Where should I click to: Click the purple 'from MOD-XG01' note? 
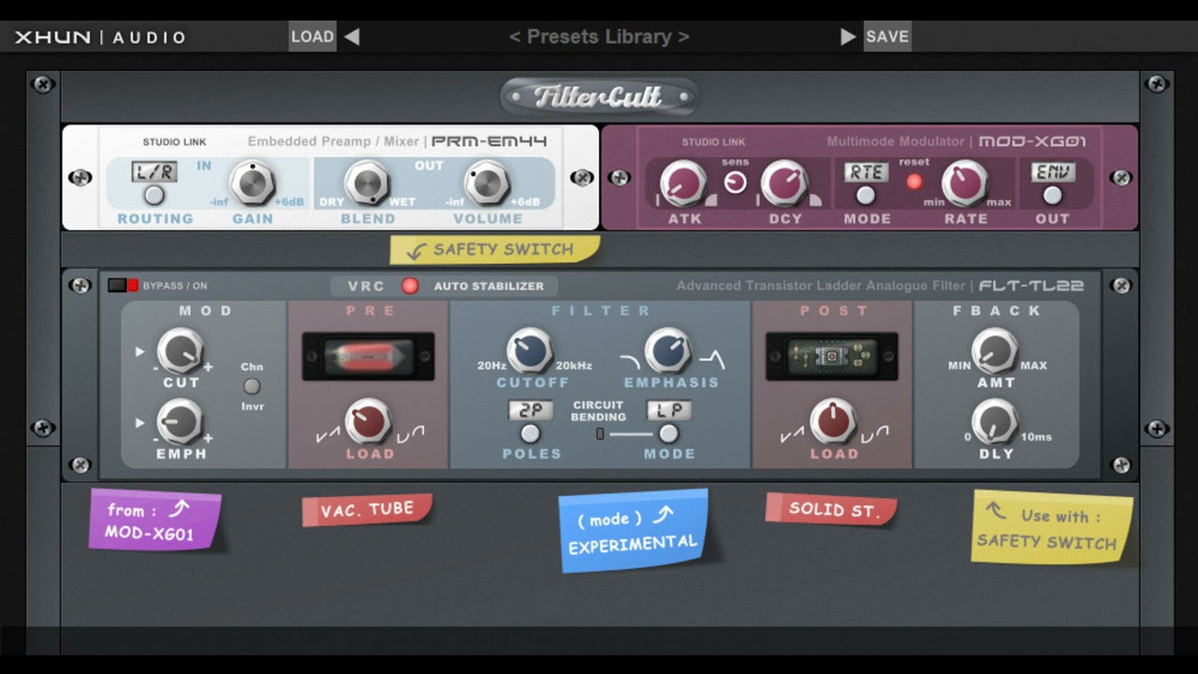(x=155, y=520)
